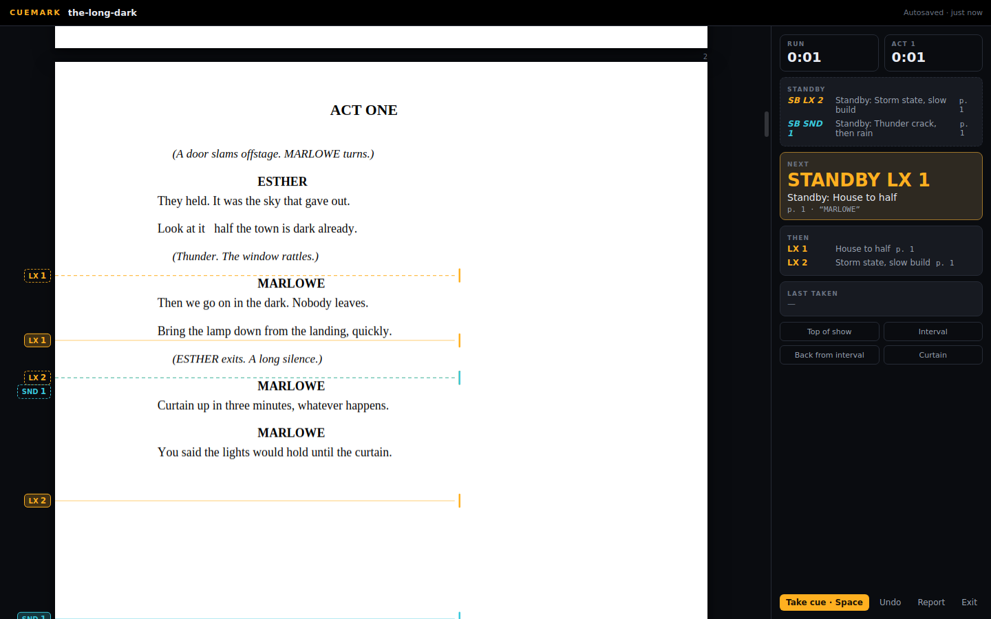Click the ACT ONE heading
The width and height of the screenshot is (991, 619).
coord(364,110)
